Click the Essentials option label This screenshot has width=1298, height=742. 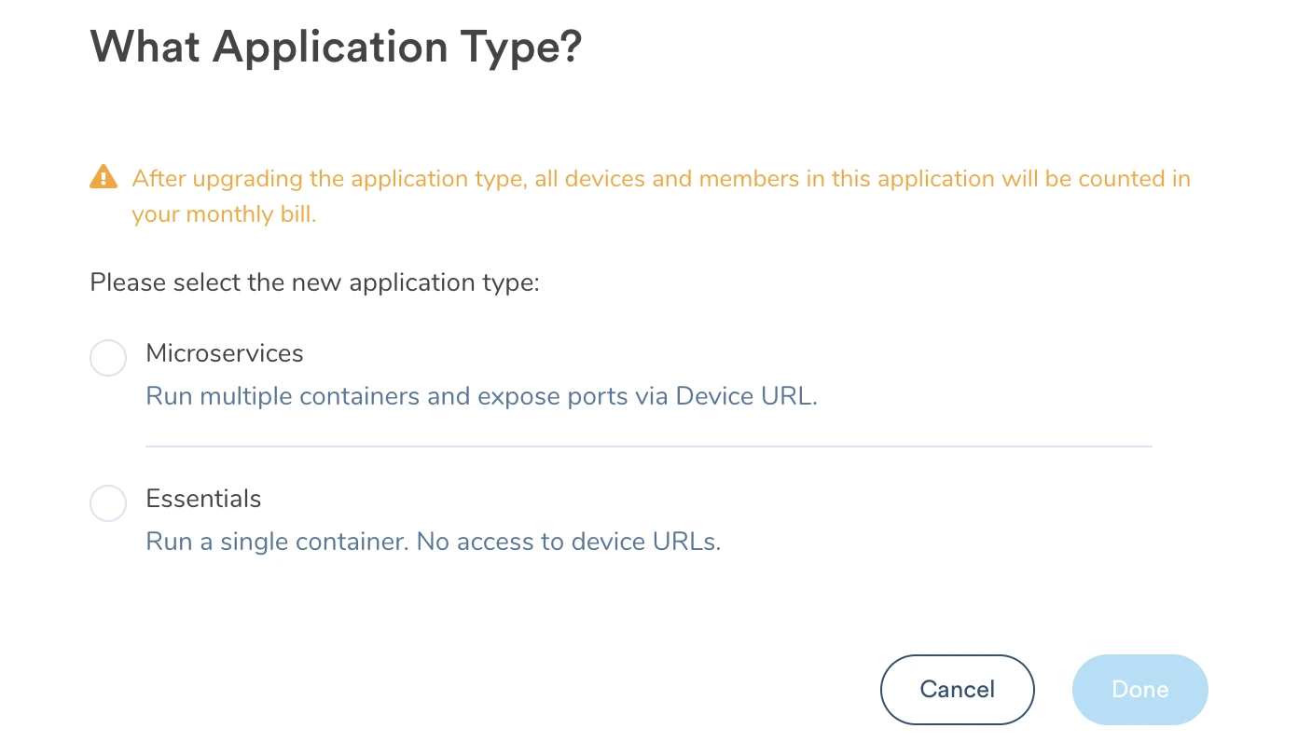(x=203, y=499)
